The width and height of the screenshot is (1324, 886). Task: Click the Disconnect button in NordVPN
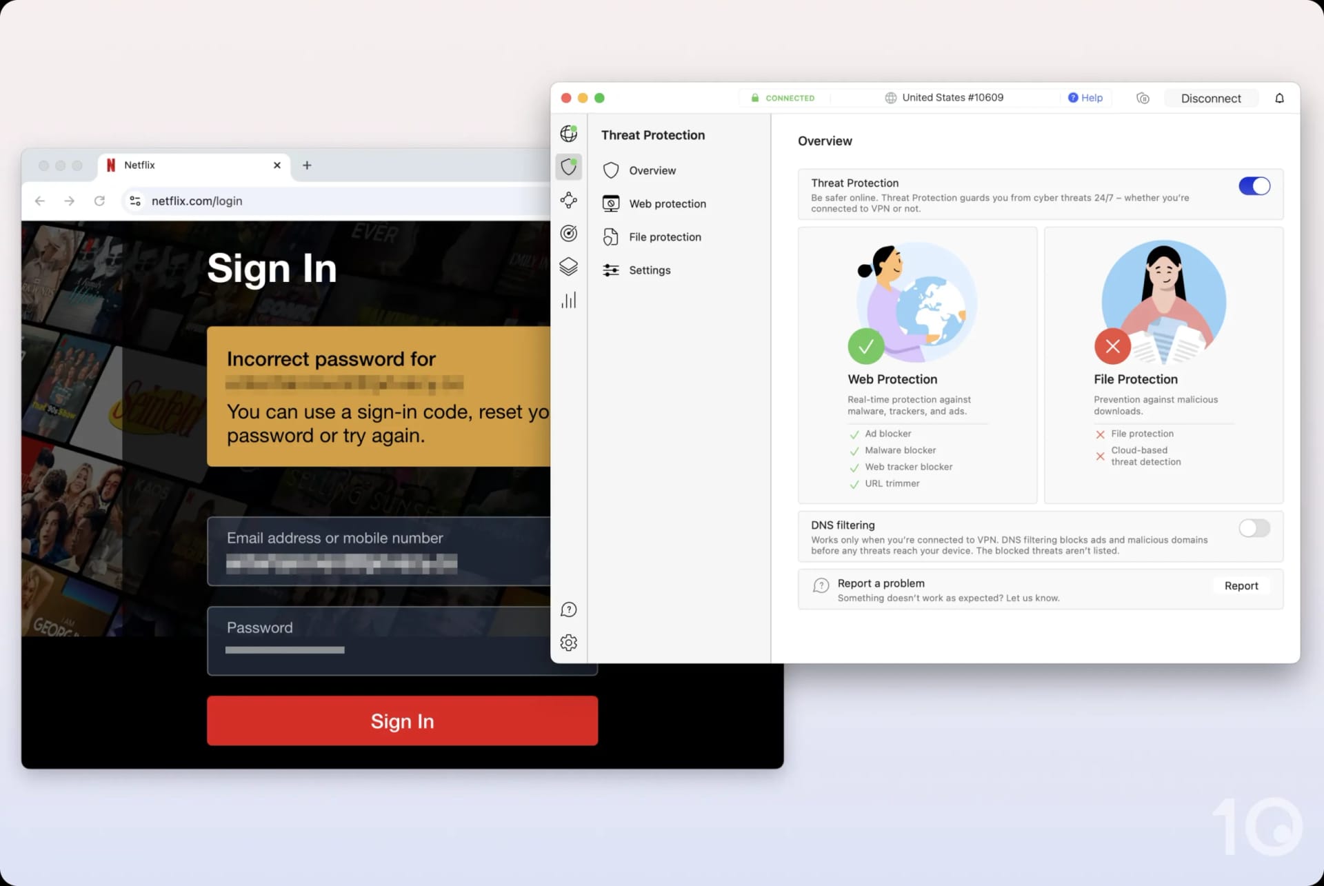(x=1210, y=98)
